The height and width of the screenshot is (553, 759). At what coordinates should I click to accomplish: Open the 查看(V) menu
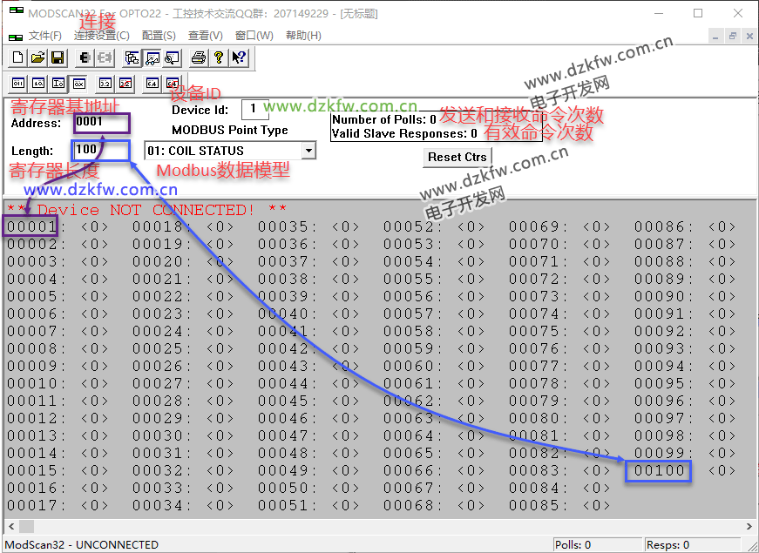coord(205,36)
